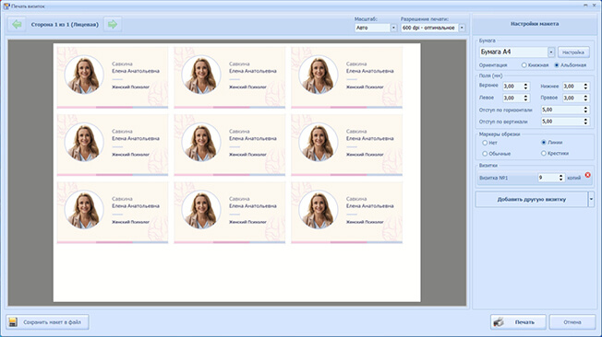Click the Отмена button
The height and width of the screenshot is (337, 602).
[x=572, y=322]
